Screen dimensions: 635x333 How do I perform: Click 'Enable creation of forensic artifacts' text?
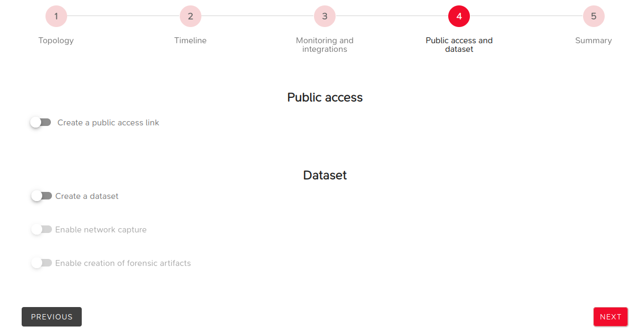click(x=123, y=263)
